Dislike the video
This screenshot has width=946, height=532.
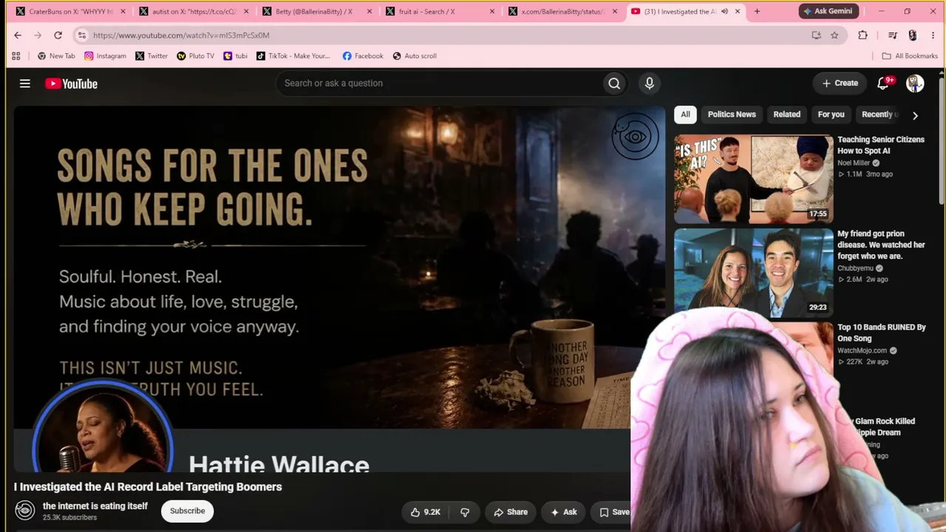tap(465, 512)
